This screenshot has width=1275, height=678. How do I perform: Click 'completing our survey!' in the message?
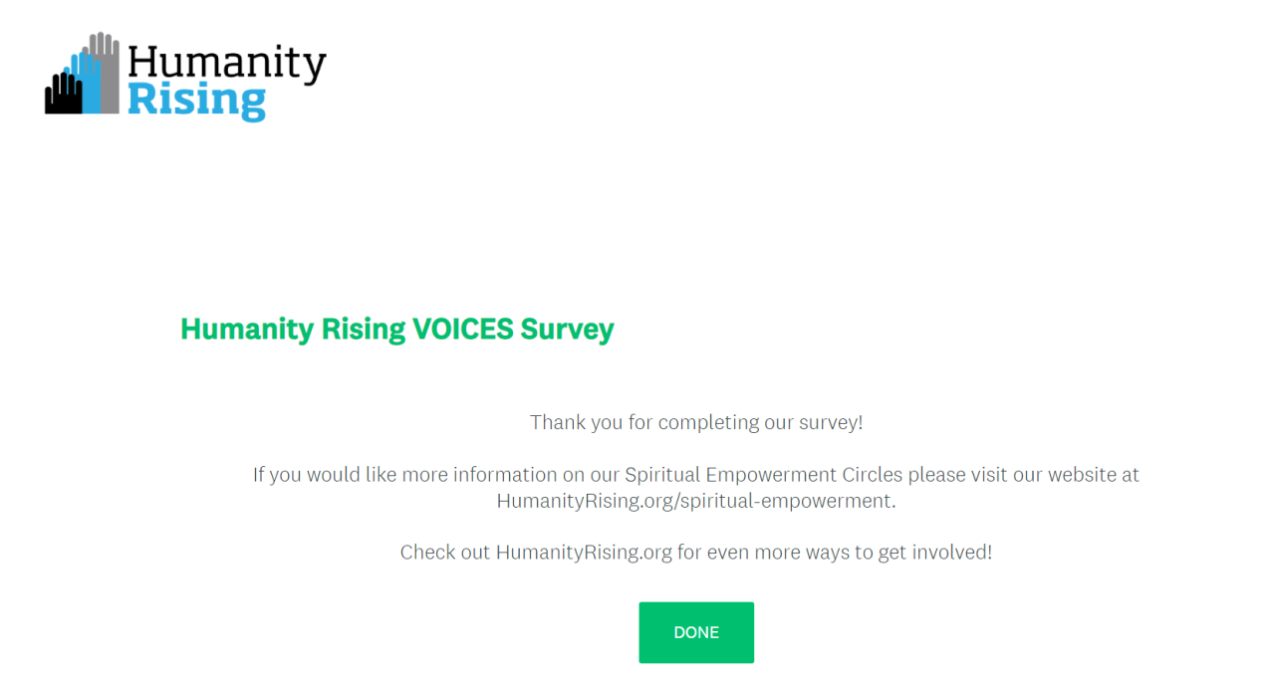coord(760,422)
